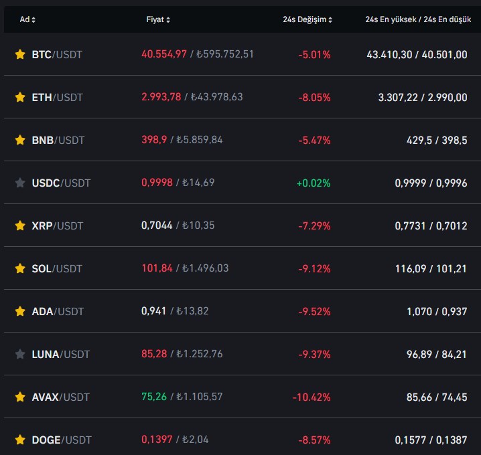Sort the list by Fiyat column
The width and height of the screenshot is (481, 455).
pos(158,19)
